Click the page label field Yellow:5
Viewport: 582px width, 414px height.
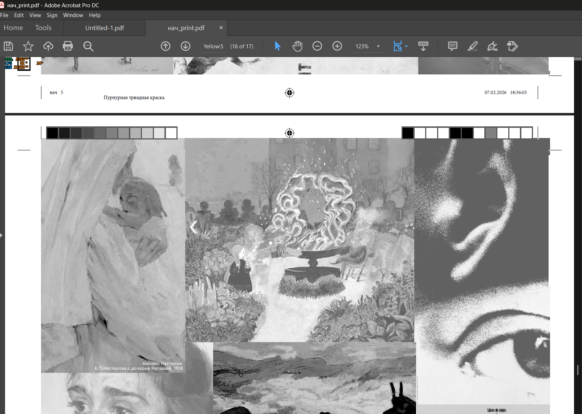[x=213, y=46]
